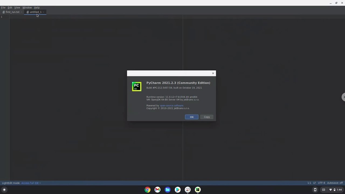Minimize the PyCharm window
The height and width of the screenshot is (194, 345).
330,3
